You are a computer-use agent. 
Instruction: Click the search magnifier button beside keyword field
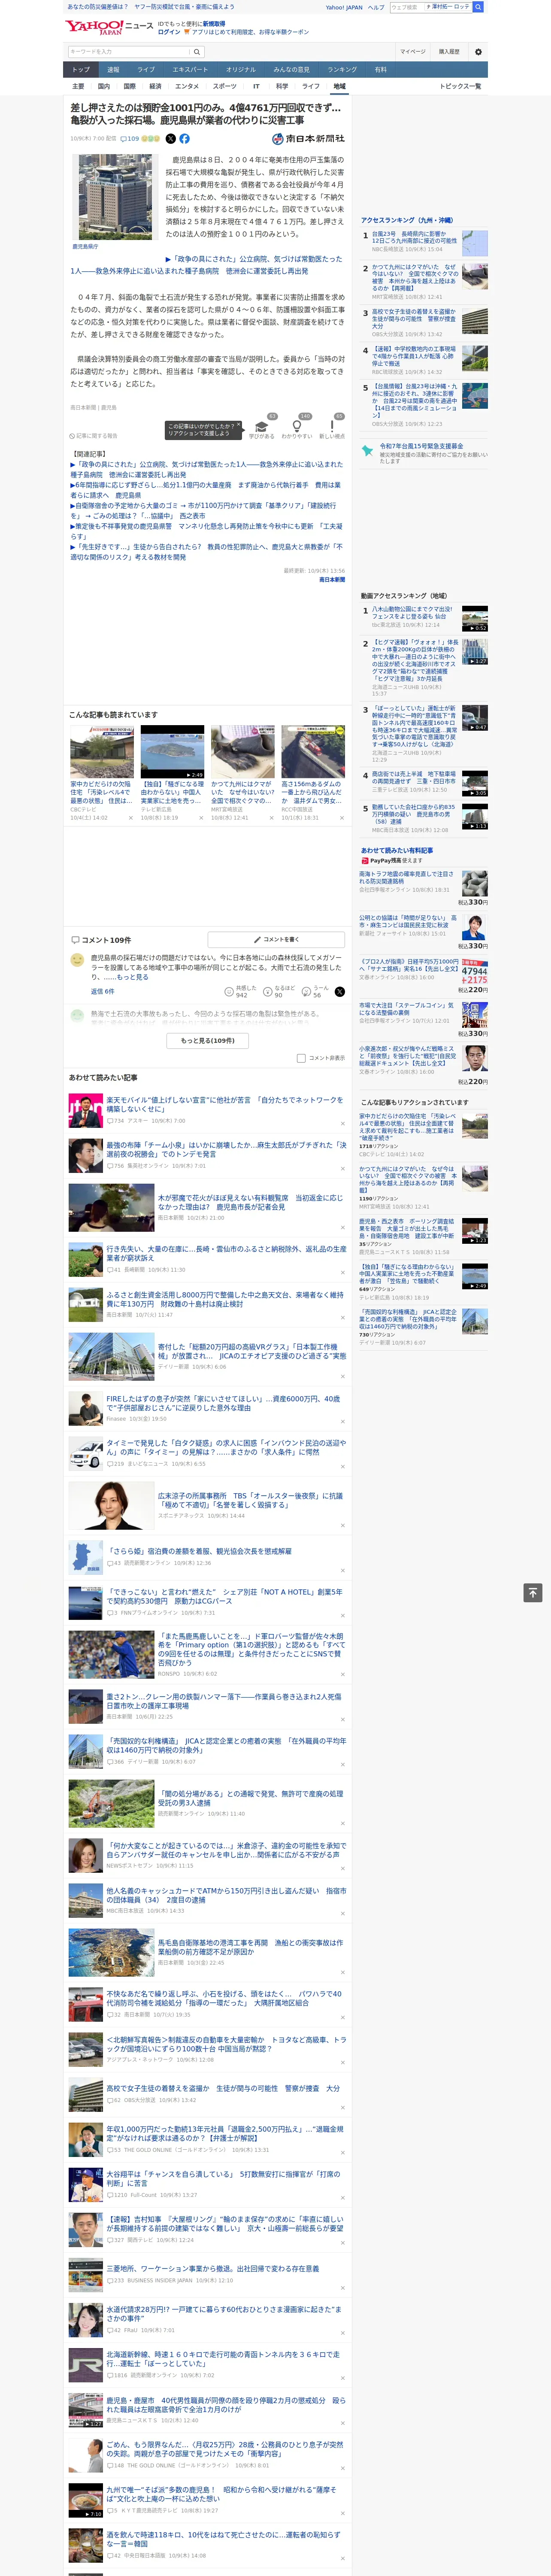pyautogui.click(x=197, y=52)
